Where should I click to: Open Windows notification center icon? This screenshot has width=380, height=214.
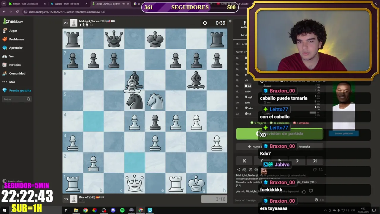pyautogui.click(x=374, y=210)
